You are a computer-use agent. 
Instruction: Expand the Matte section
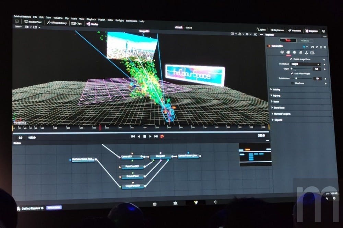coord(275,102)
